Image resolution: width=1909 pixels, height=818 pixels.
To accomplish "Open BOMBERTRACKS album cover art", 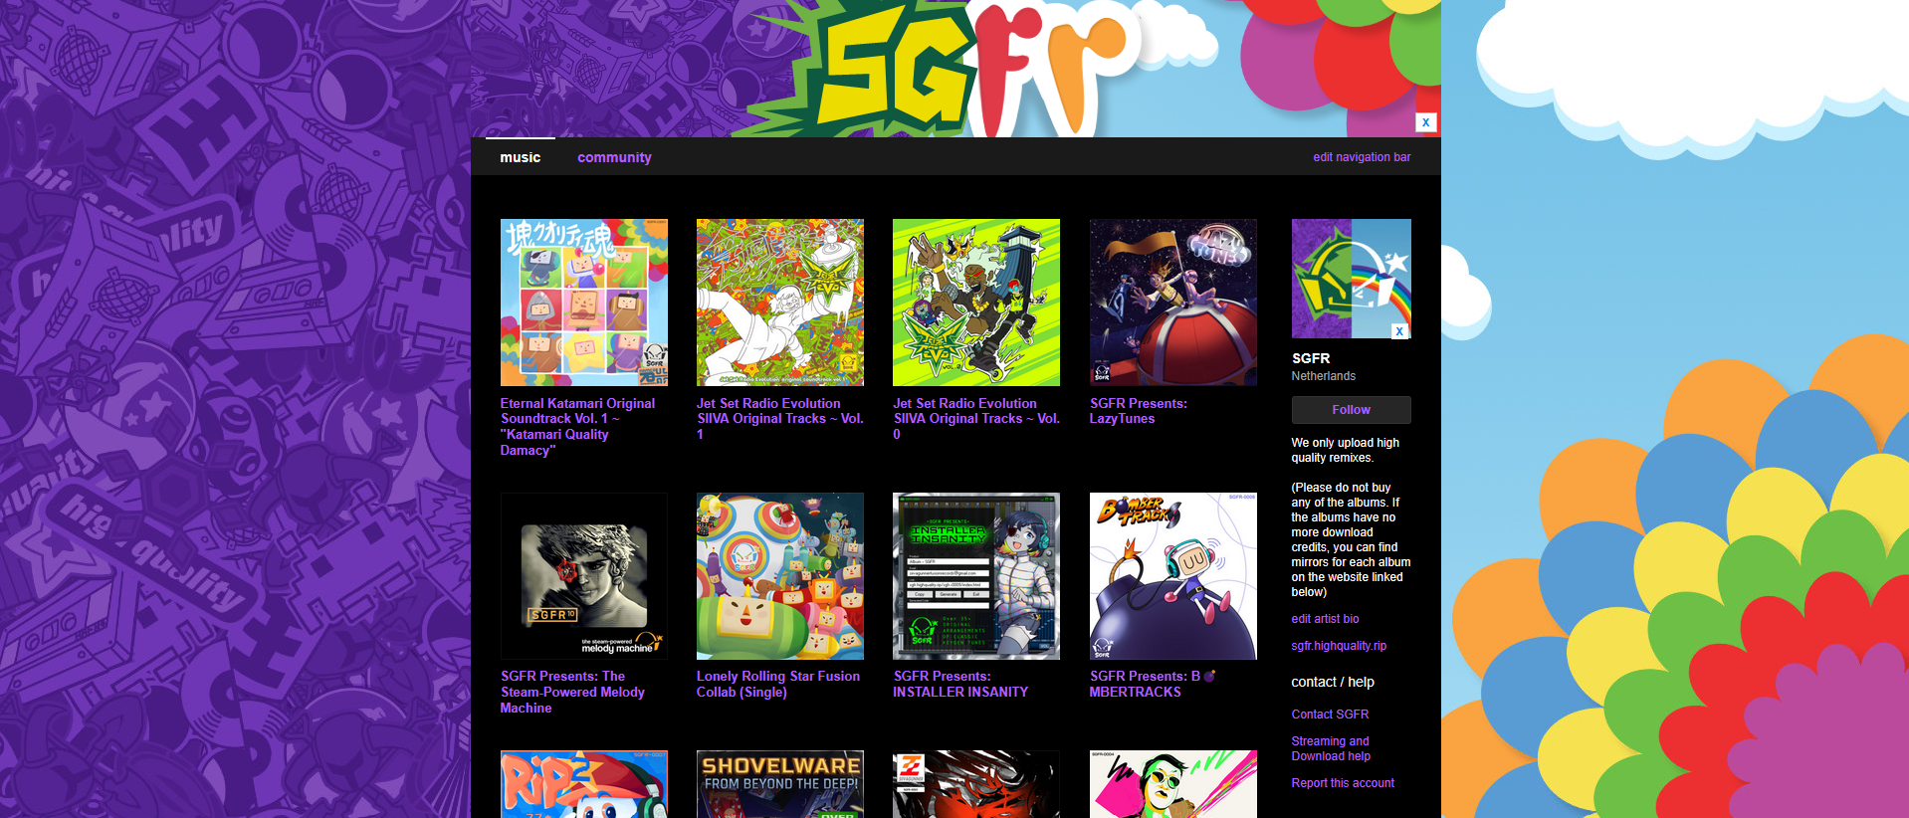I will click(1173, 576).
